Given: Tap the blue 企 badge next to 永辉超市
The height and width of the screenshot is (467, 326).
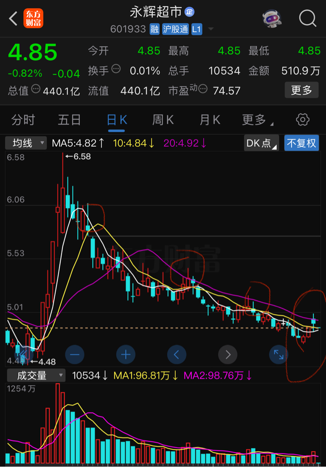Looking at the screenshot, I should [189, 12].
